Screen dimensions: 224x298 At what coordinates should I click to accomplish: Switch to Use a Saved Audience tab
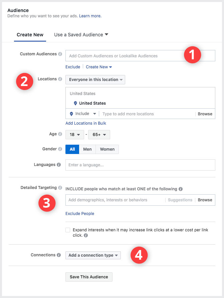[x=81, y=35]
